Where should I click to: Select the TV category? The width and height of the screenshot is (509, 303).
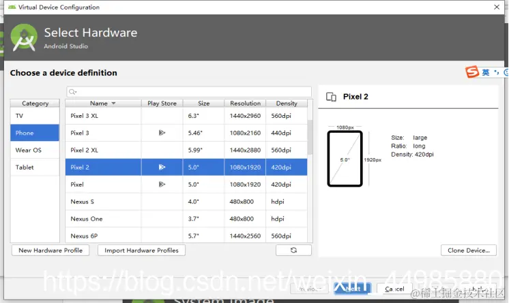click(35, 116)
